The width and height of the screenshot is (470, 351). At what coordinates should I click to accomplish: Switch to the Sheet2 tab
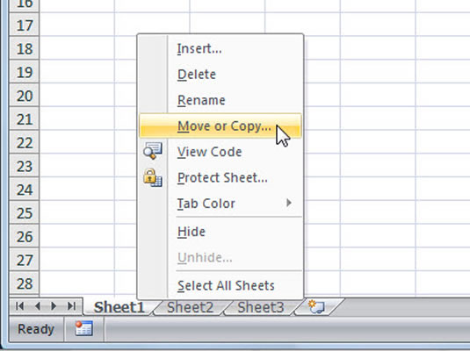pos(190,307)
